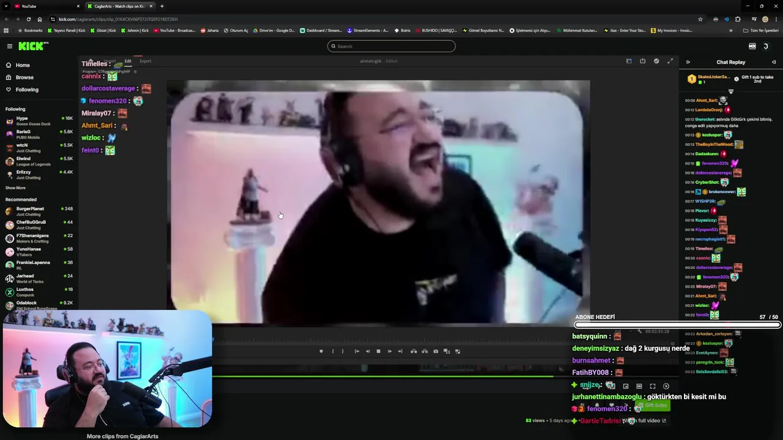783x440 pixels.
Task: Reload the page
Action: click(28, 19)
